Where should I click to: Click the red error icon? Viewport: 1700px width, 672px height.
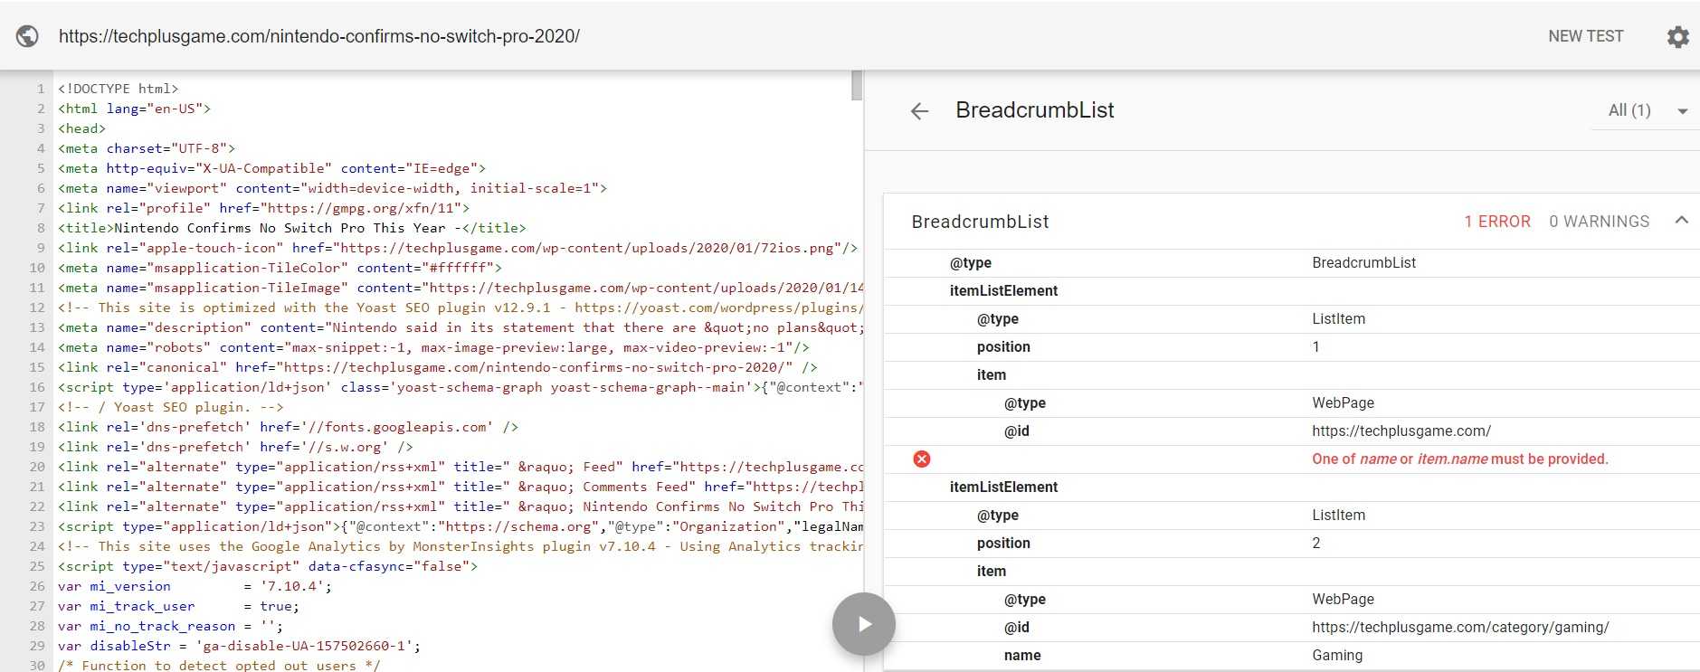[922, 459]
